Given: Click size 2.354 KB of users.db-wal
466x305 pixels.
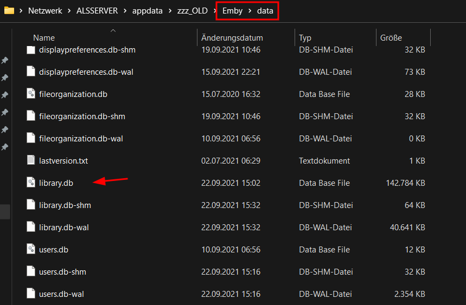Looking at the screenshot, I should pyautogui.click(x=410, y=294).
